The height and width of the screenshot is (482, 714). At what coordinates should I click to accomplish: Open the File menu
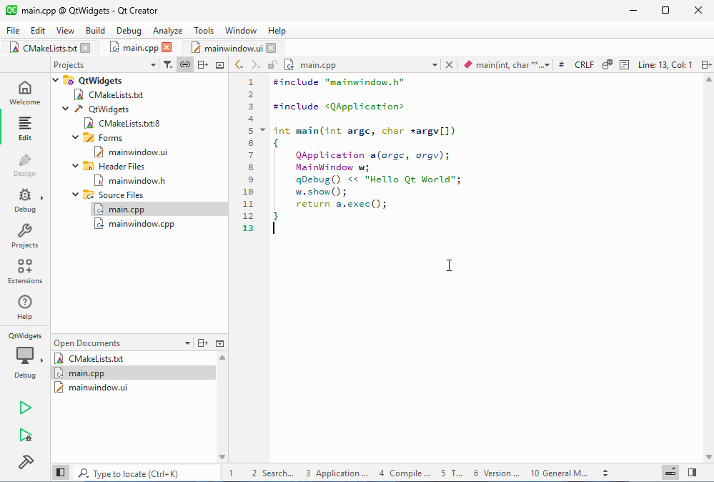13,31
